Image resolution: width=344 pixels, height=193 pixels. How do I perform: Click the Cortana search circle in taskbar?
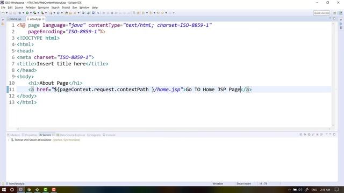(x=12, y=189)
